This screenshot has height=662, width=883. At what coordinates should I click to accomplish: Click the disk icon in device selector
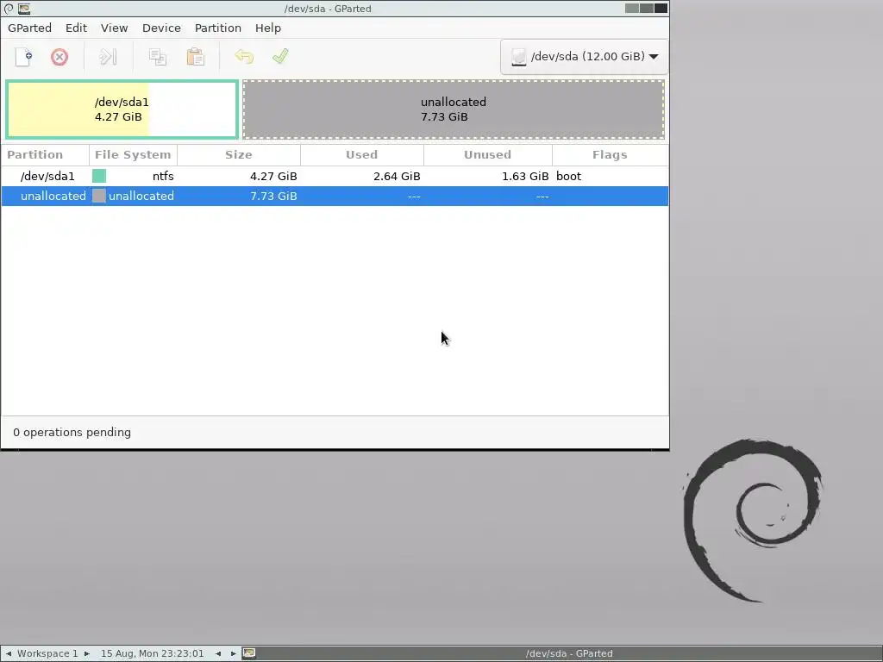click(518, 57)
